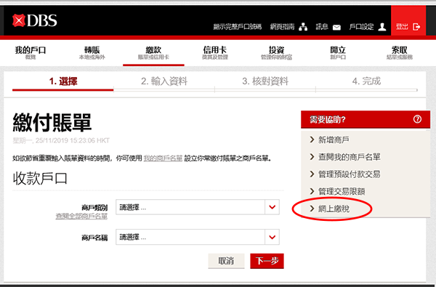Open 網上繳稅 link
436x287 pixels.
[334, 209]
